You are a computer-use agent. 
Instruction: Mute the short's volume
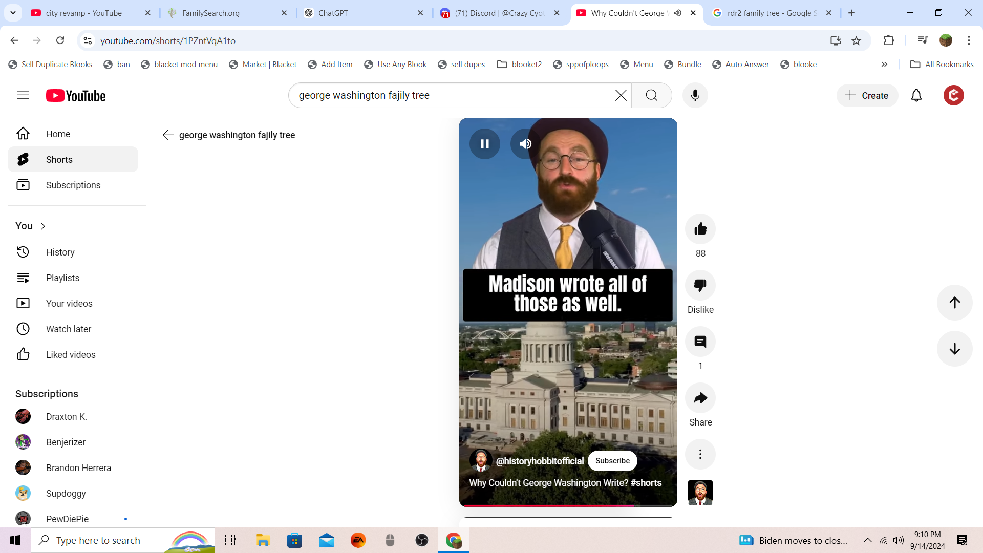pyautogui.click(x=525, y=144)
